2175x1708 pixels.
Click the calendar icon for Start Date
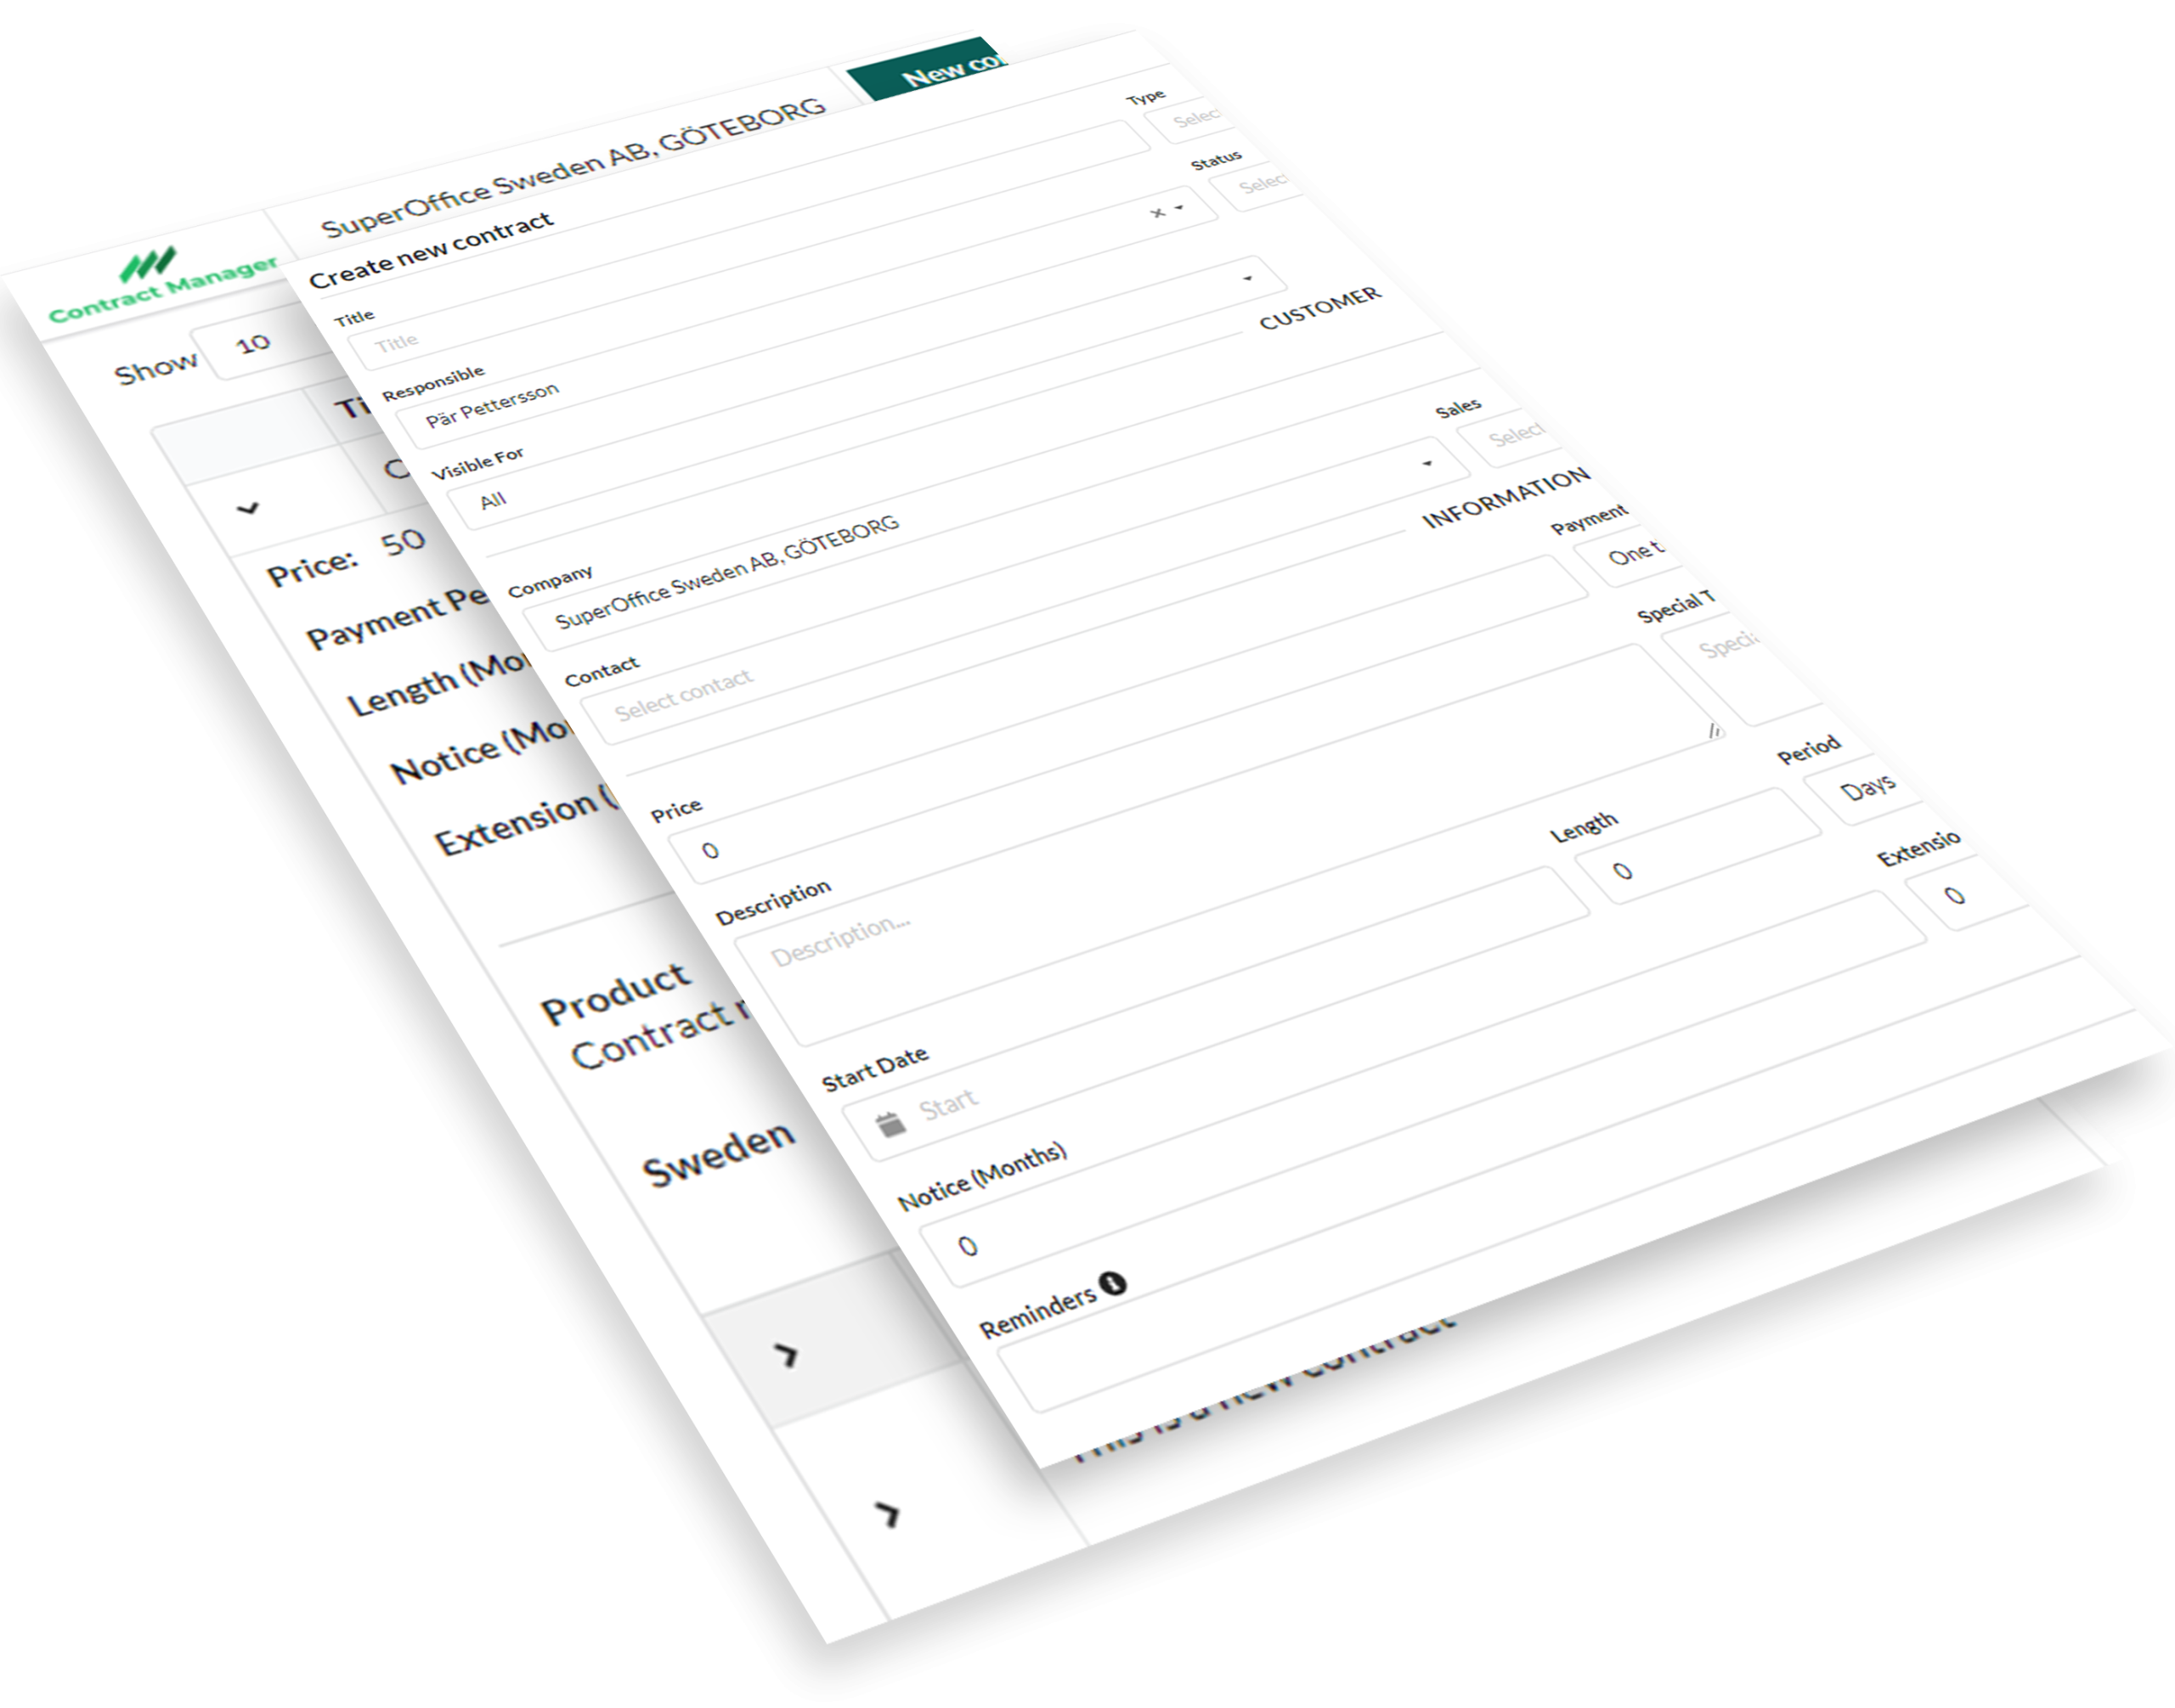(890, 1120)
